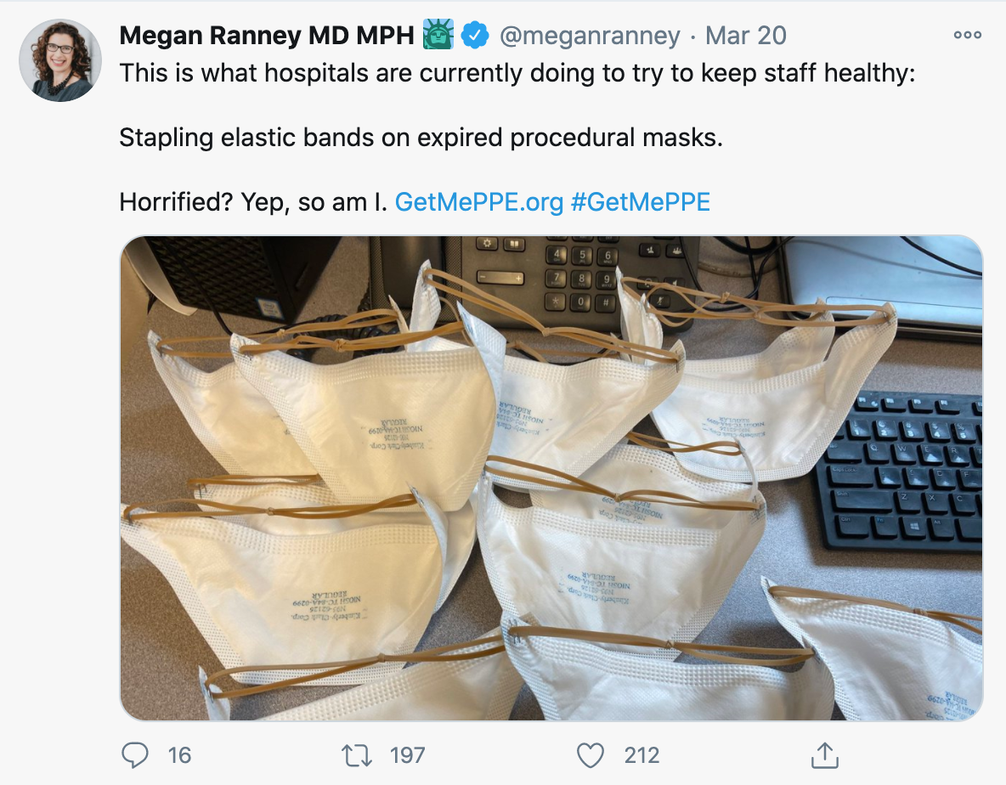This screenshot has width=1006, height=785.
Task: Click the tweet text about stapling elastic bands
Action: click(421, 138)
